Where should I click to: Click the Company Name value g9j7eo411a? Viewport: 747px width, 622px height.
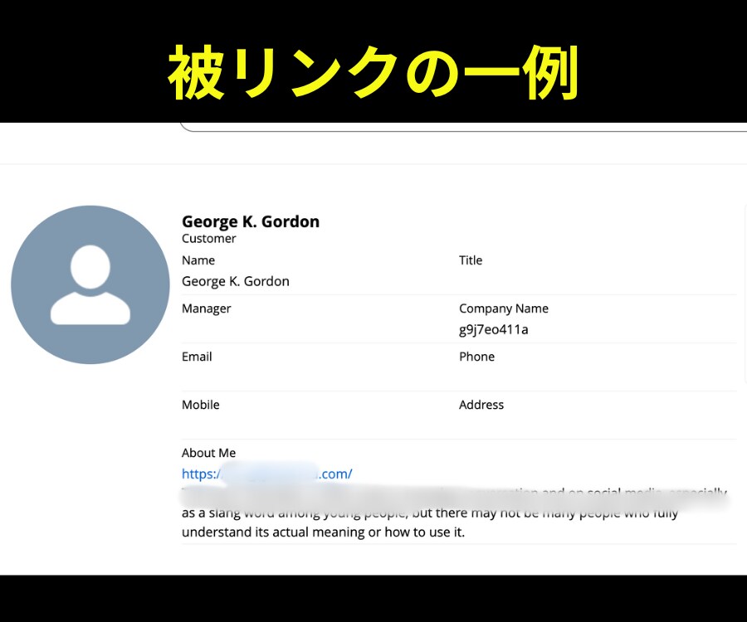[x=494, y=330]
